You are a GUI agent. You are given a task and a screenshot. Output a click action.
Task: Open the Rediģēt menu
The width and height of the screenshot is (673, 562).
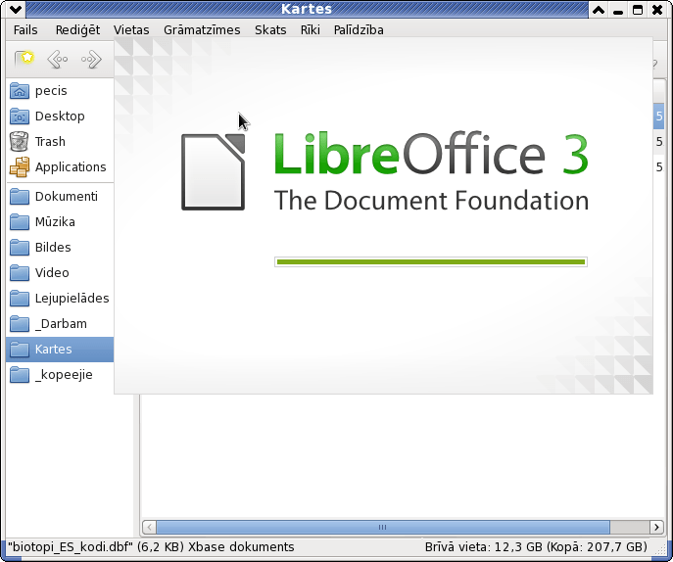77,30
